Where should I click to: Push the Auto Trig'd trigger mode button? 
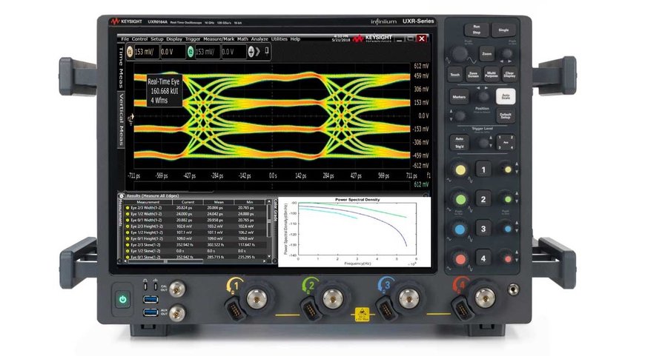click(x=460, y=143)
